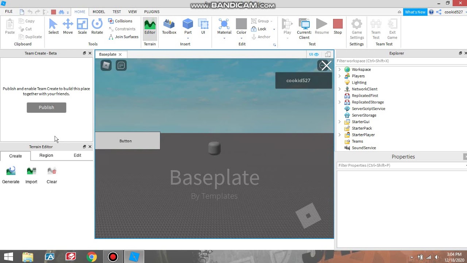This screenshot has height=263, width=467.
Task: Open Game Settings
Action: click(357, 29)
